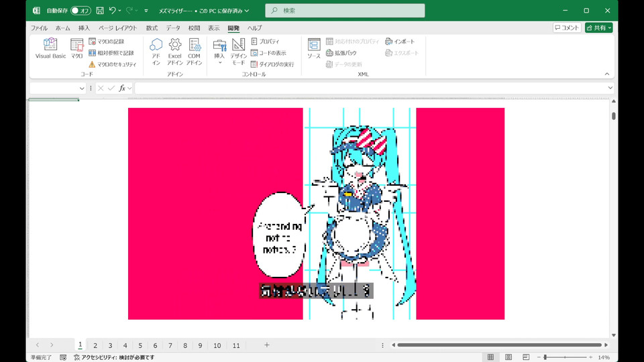Toggle 相対参照で記録 (relative reference recording)

[x=111, y=53]
